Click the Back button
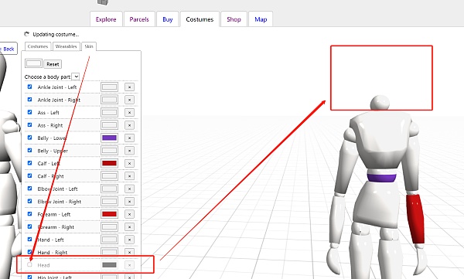The height and width of the screenshot is (279, 464). 9,49
